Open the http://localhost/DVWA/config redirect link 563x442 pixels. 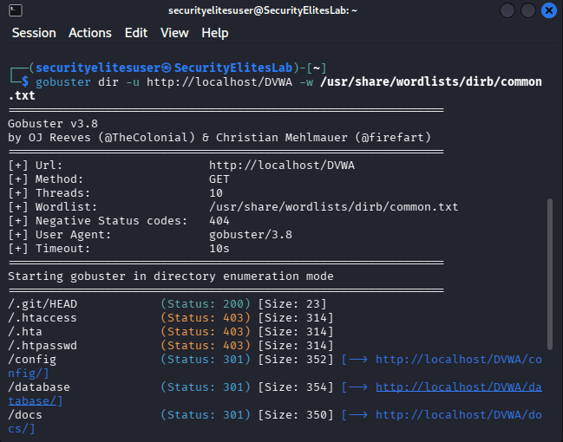459,359
